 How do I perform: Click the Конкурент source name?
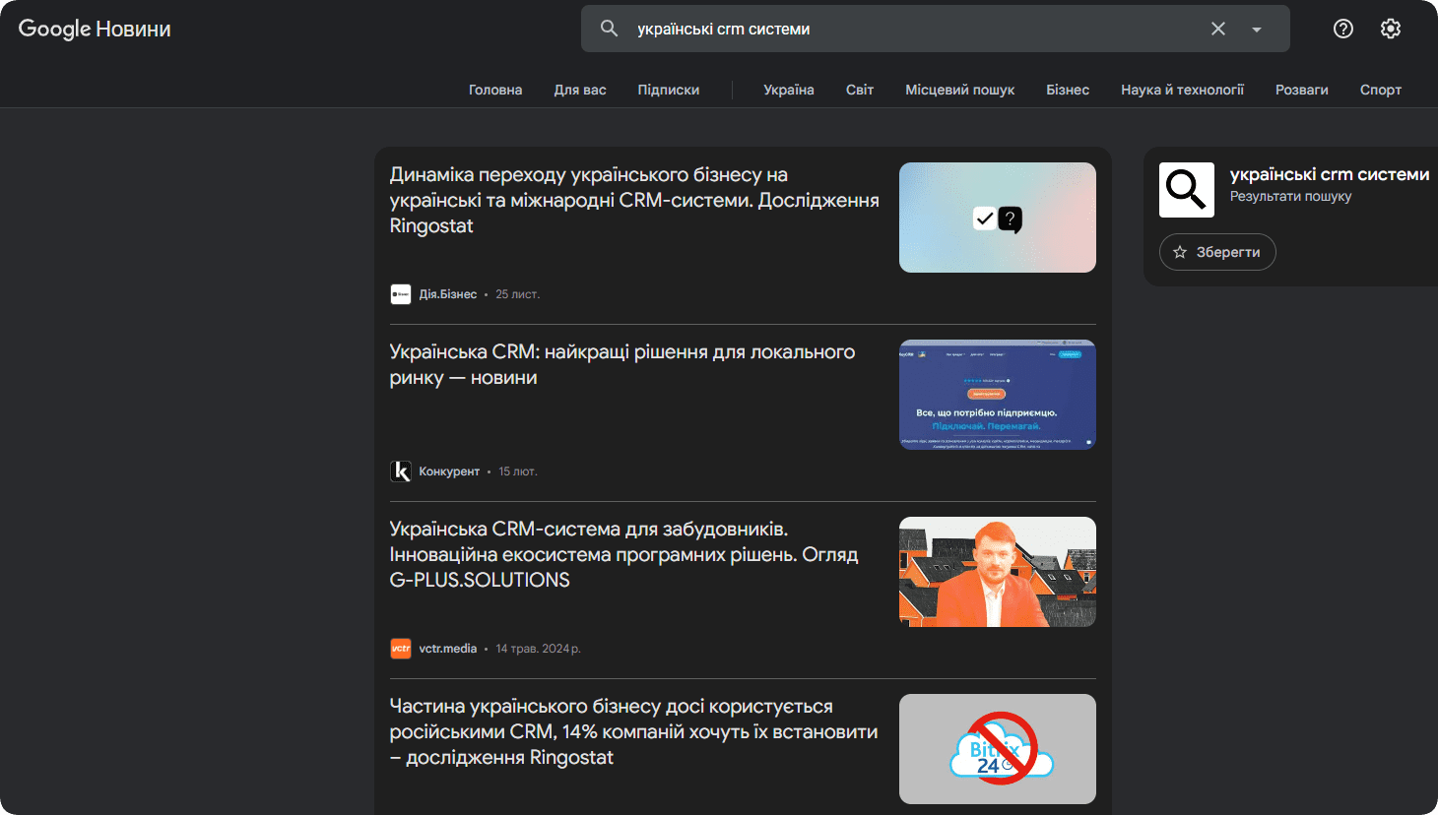[x=449, y=471]
